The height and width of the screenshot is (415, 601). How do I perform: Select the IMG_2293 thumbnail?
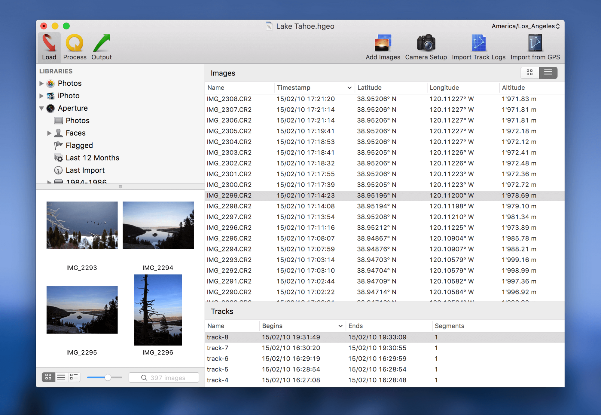82,225
